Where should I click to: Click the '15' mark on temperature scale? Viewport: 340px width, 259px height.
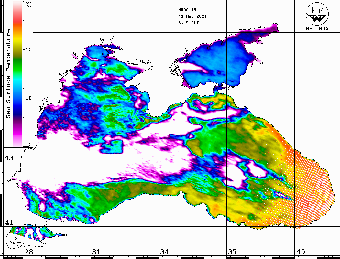point(28,49)
